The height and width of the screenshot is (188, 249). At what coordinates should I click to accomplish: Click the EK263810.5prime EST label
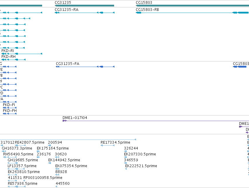(24, 172)
